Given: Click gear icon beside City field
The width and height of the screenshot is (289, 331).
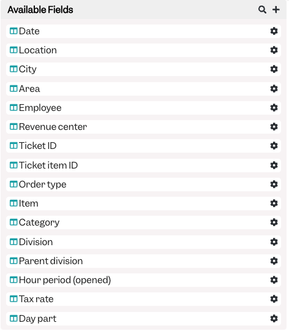Looking at the screenshot, I should click(x=274, y=69).
